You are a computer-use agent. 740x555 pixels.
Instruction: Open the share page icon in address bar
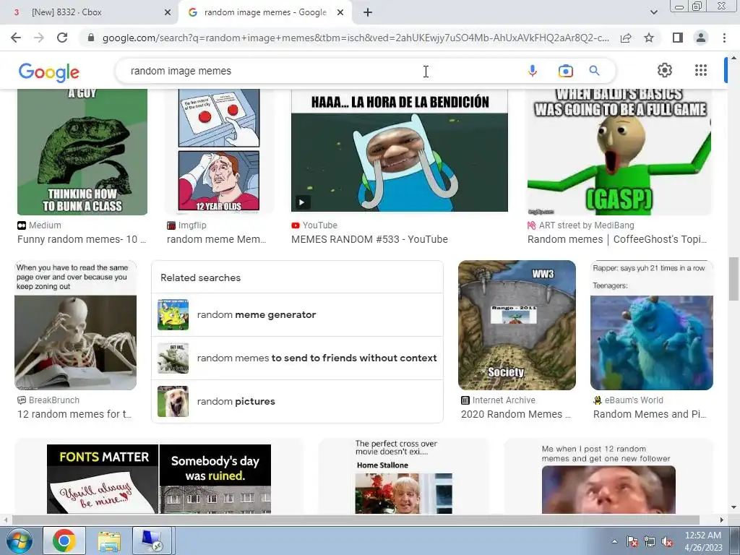coord(626,38)
